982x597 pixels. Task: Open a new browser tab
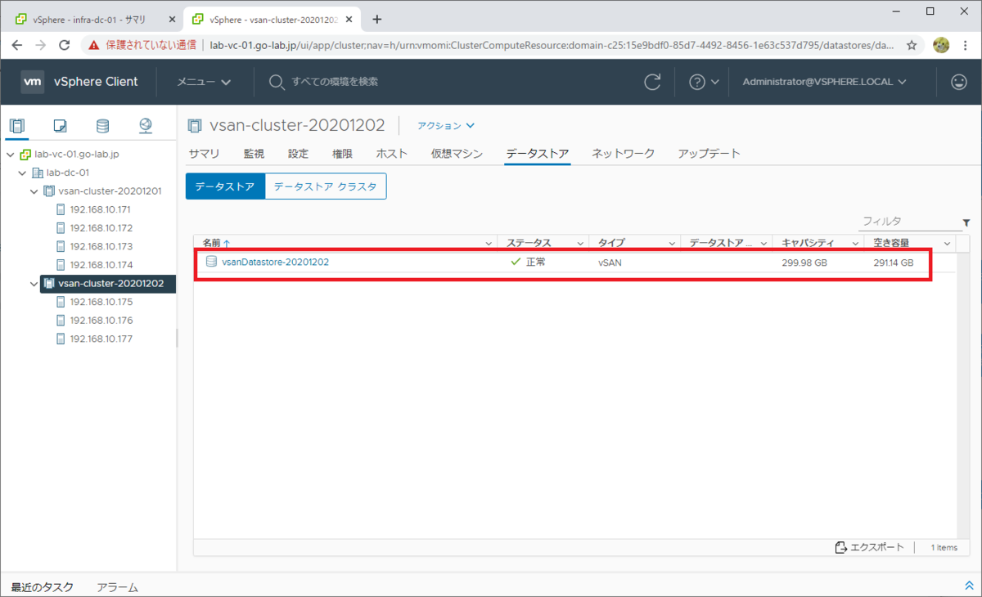[x=377, y=20]
